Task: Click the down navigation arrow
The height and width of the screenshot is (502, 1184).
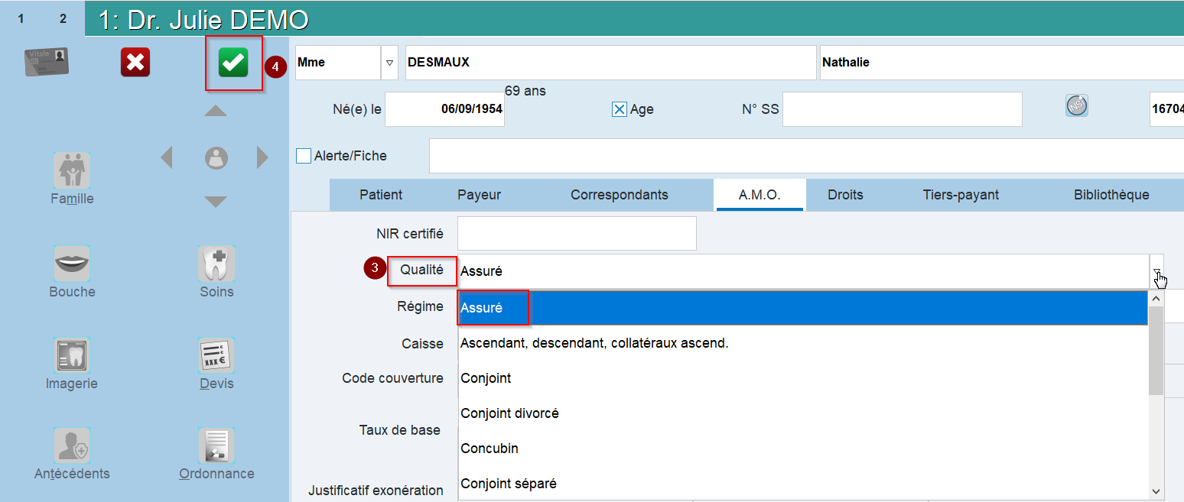Action: 216,202
